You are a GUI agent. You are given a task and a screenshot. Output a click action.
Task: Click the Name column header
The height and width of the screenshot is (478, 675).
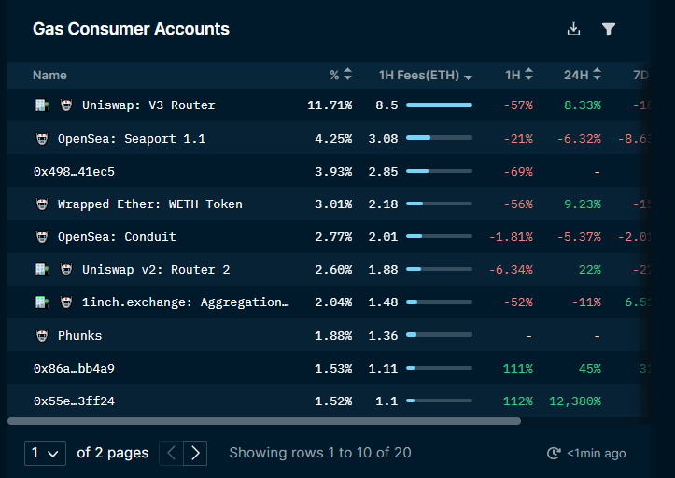click(49, 76)
